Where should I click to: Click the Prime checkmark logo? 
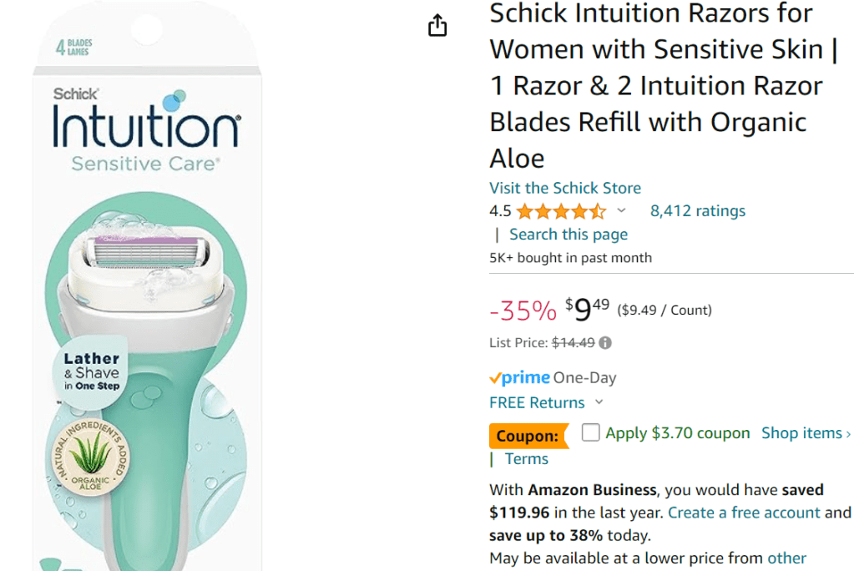(x=519, y=377)
